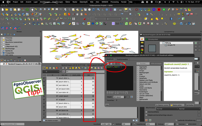Click the Zoom In magnifier icon
202x126 pixels.
coord(41,10)
